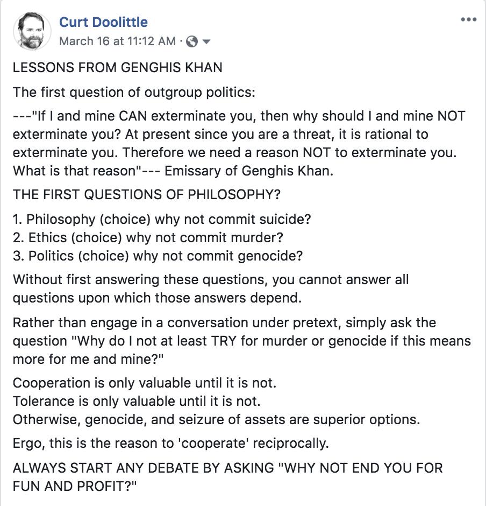Click the line starting Cooperation is only valuable
This screenshot has height=506, width=486.
145,383
